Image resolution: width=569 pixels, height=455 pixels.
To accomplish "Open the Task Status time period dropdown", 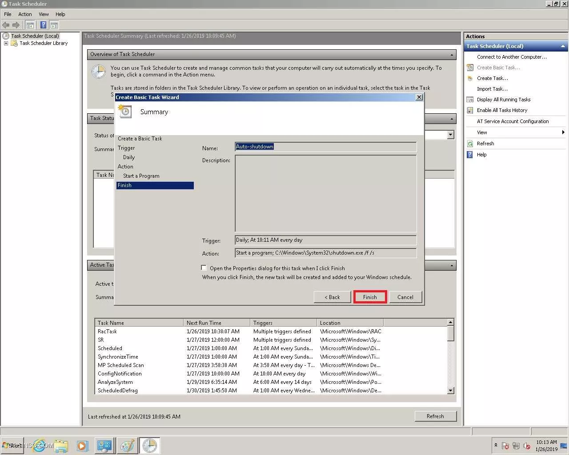I will [x=450, y=135].
